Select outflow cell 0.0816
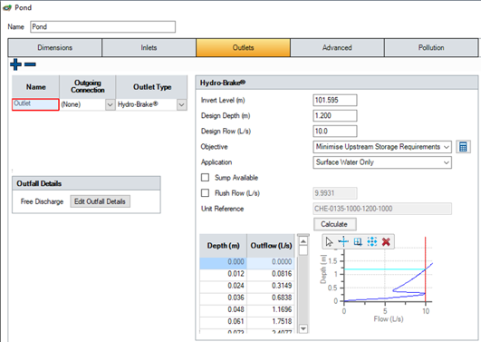This screenshot has height=342, width=481. click(x=271, y=274)
